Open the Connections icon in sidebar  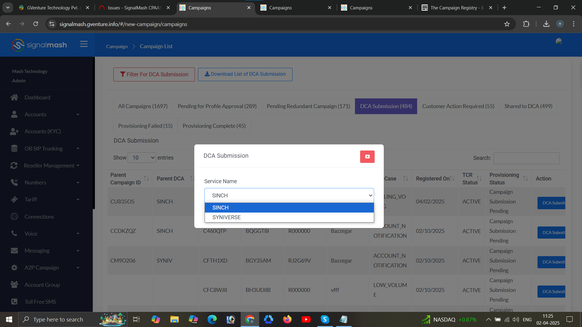point(14,217)
